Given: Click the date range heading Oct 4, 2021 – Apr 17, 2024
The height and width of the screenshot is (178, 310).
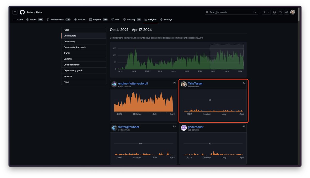Looking at the screenshot, I should pos(131,30).
